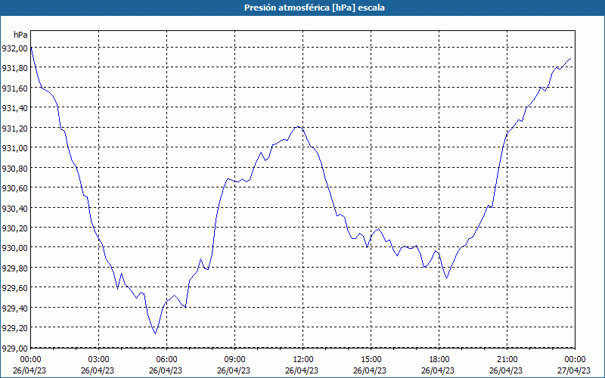Click the 27/04/23 date label
Viewport: 605px width, 378px height.
[574, 370]
